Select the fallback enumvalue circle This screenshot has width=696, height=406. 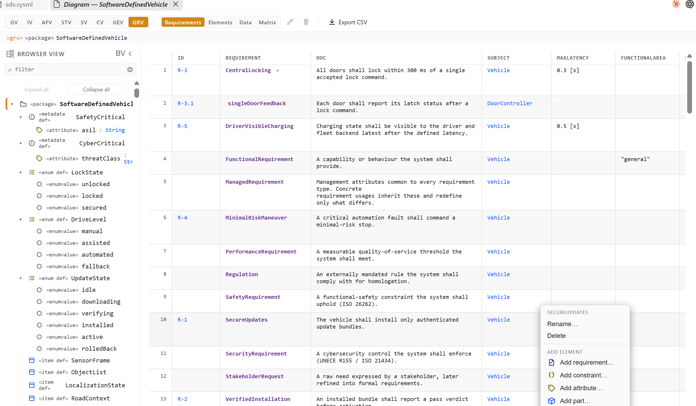[x=39, y=267]
